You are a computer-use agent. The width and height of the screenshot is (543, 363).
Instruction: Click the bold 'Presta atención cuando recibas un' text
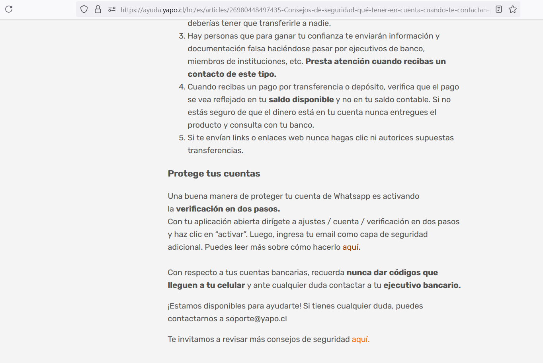(x=375, y=61)
